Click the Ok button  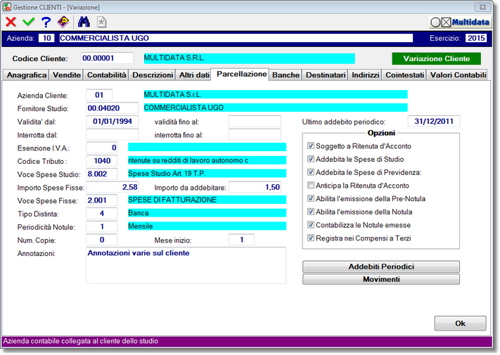tap(460, 323)
